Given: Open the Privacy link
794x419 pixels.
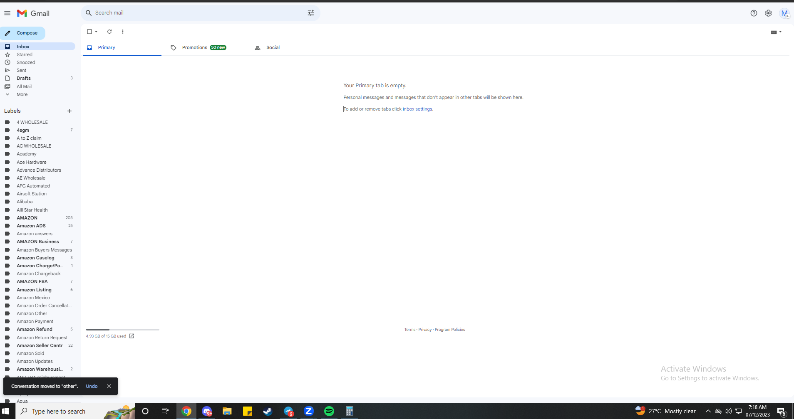Looking at the screenshot, I should [x=425, y=330].
